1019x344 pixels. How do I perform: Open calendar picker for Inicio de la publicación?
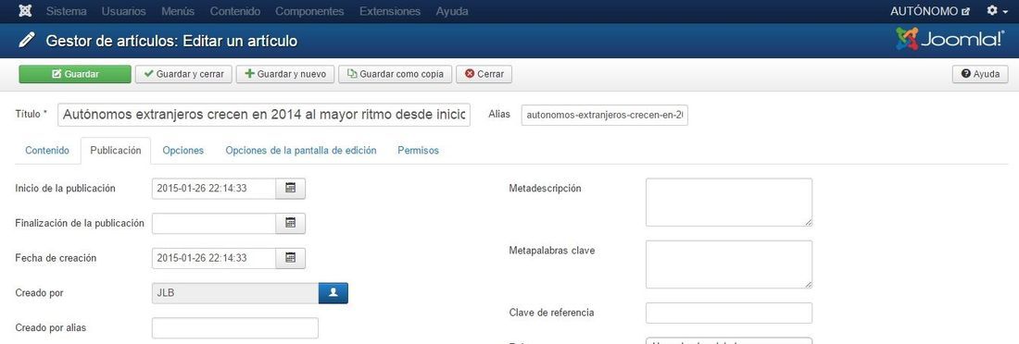coord(291,189)
